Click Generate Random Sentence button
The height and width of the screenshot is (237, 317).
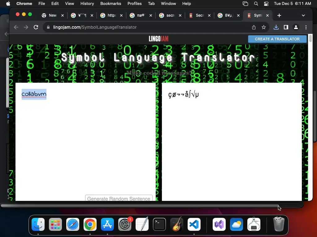pos(119,198)
